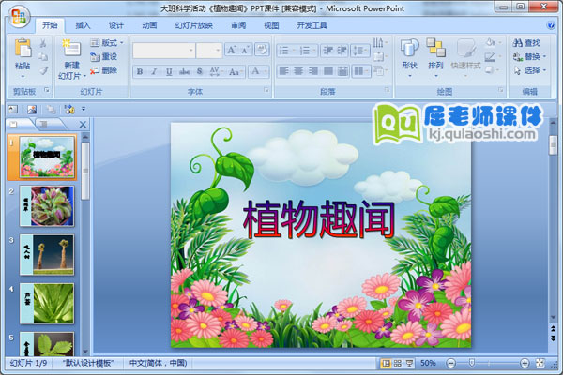
Task: Select slide 2 thumbnail
Action: point(47,206)
